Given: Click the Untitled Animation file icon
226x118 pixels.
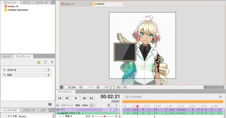Looking at the screenshot, I should 6,10.
